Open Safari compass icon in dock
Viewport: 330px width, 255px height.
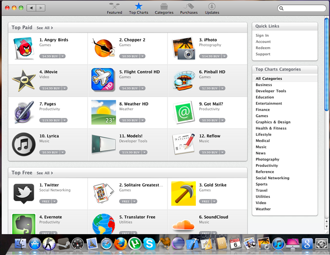[x=106, y=244]
